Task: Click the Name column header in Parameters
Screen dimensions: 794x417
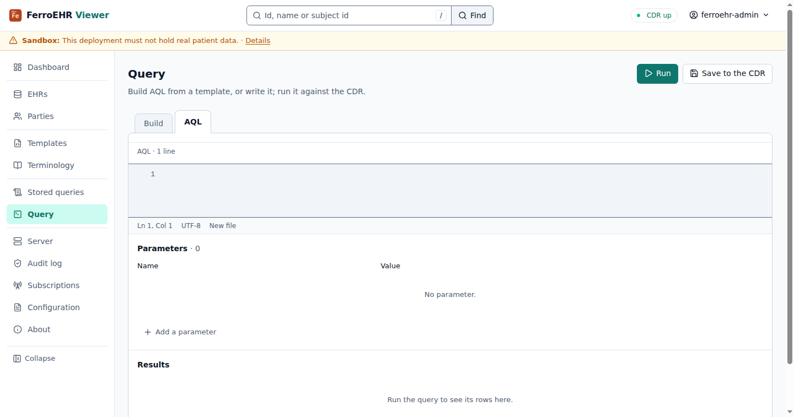Action: pyautogui.click(x=148, y=266)
